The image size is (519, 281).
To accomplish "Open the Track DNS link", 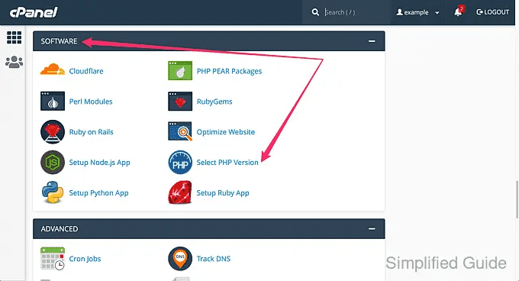I will click(214, 259).
